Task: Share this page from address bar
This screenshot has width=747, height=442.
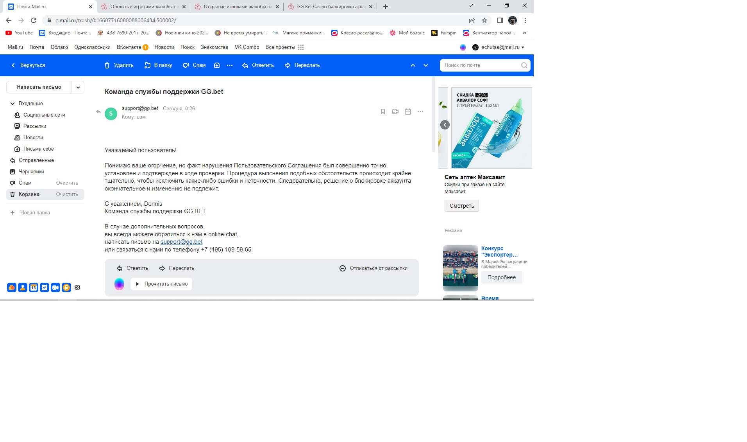Action: (x=472, y=20)
